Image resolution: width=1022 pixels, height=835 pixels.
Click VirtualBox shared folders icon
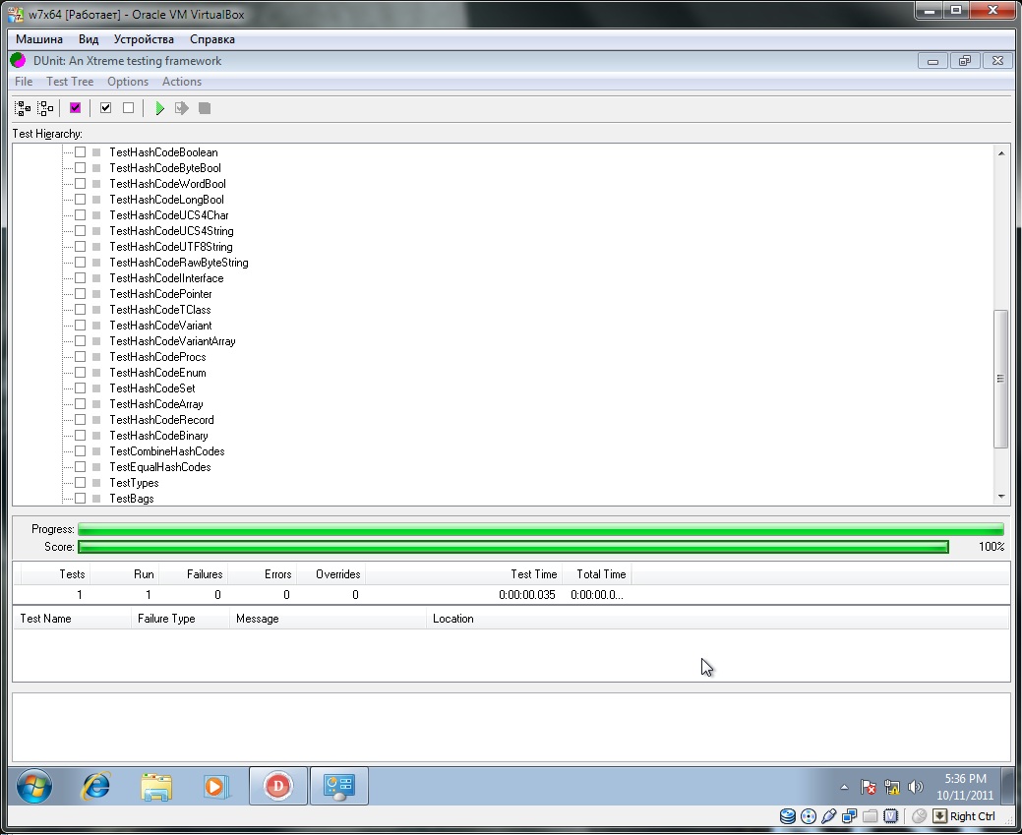870,816
